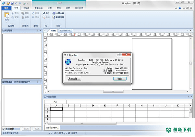The image size is (195, 137).
Task: Redo using the quick access toolbar arrow
Action: pyautogui.click(x=20, y=3)
